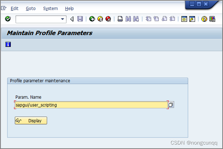
Task: Click the First Page icon
Action: click(148, 19)
